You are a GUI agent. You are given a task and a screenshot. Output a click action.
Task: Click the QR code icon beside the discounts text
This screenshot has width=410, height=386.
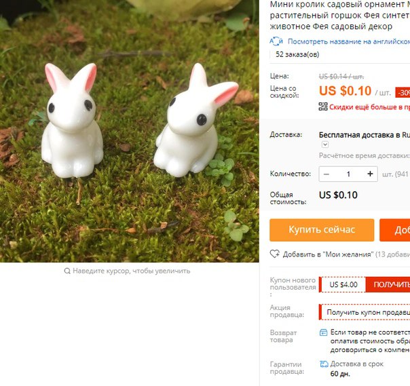[x=323, y=107]
